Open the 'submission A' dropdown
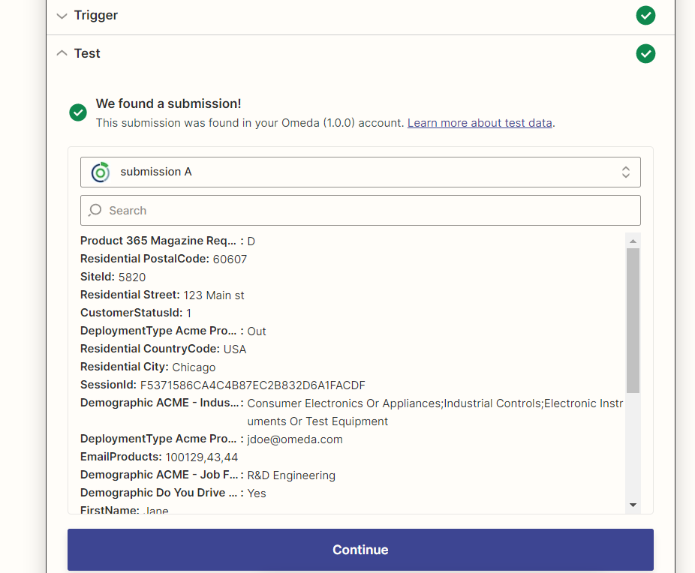The height and width of the screenshot is (573, 695). click(x=360, y=172)
